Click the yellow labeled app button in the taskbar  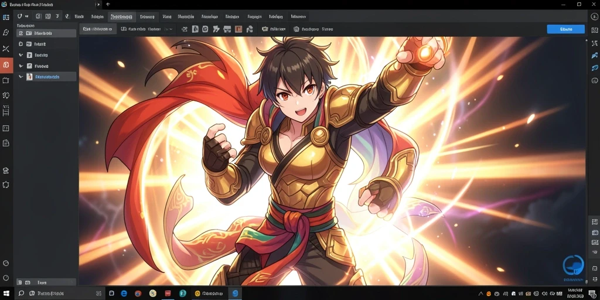pyautogui.click(x=209, y=294)
